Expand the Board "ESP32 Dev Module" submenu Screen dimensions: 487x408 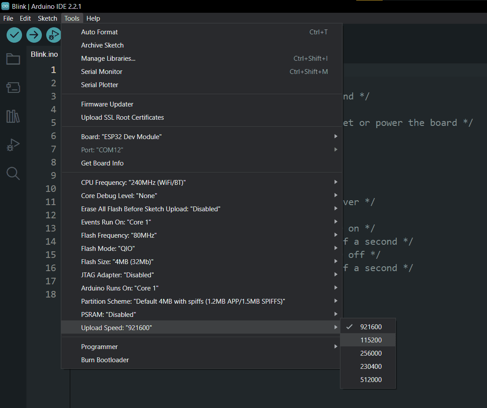click(x=202, y=136)
